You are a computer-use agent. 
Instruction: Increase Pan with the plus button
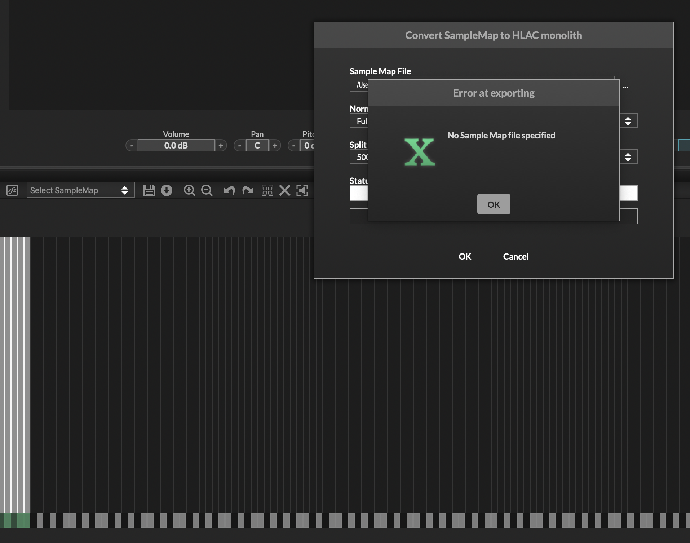coord(275,146)
